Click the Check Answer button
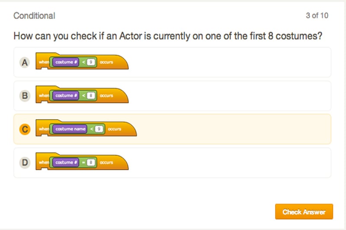The width and height of the screenshot is (346, 230). tap(304, 211)
